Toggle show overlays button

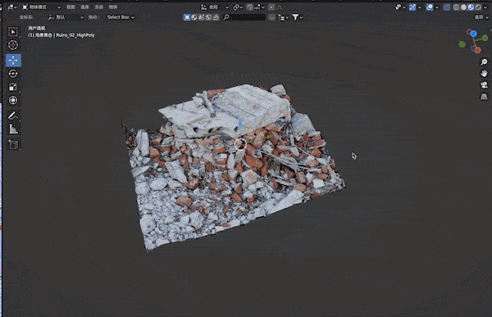click(430, 7)
